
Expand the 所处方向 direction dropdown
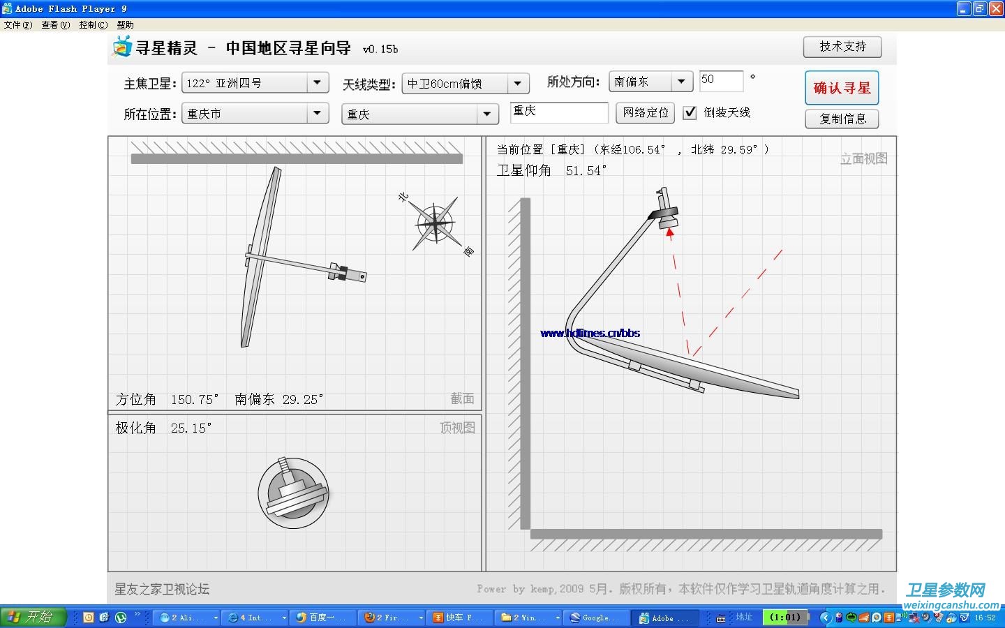(681, 82)
